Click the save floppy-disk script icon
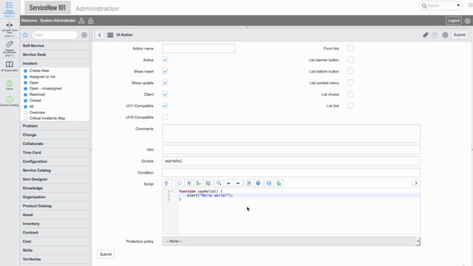This screenshot has width=473, height=266. [x=269, y=183]
